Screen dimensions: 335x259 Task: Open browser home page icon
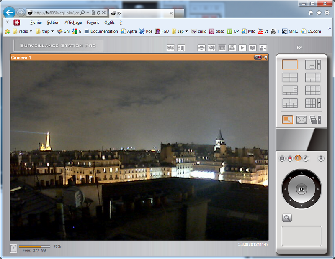(311, 13)
